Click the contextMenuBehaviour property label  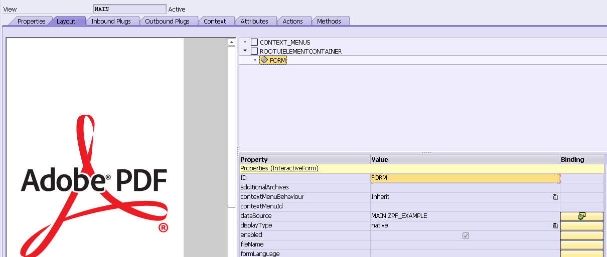click(272, 197)
